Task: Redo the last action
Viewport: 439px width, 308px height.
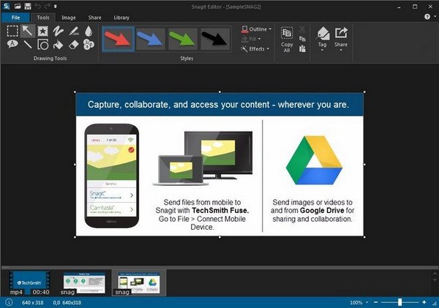Action: 47,6
